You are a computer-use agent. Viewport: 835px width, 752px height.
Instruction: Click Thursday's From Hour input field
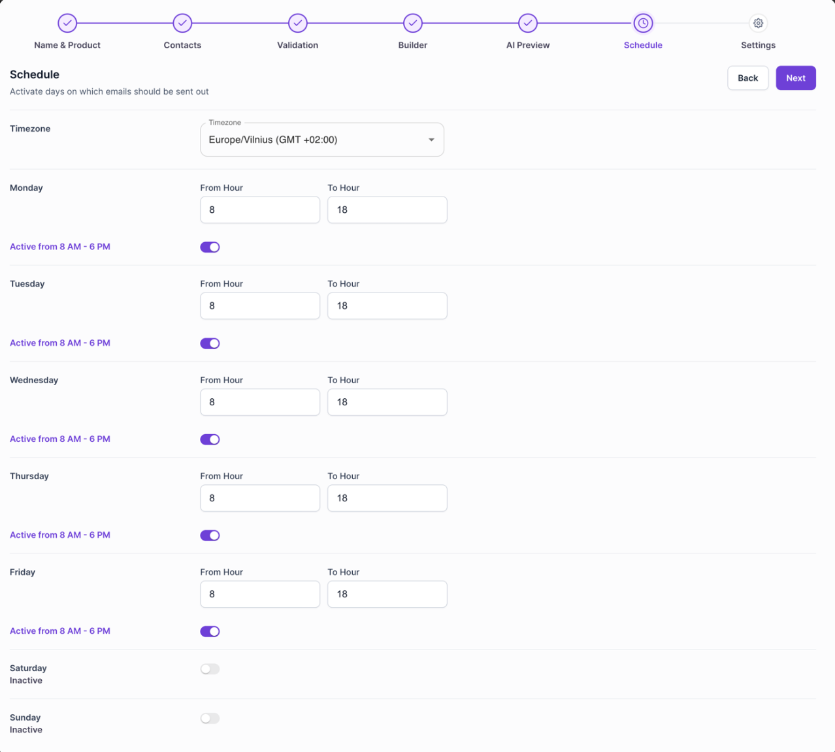click(x=259, y=498)
